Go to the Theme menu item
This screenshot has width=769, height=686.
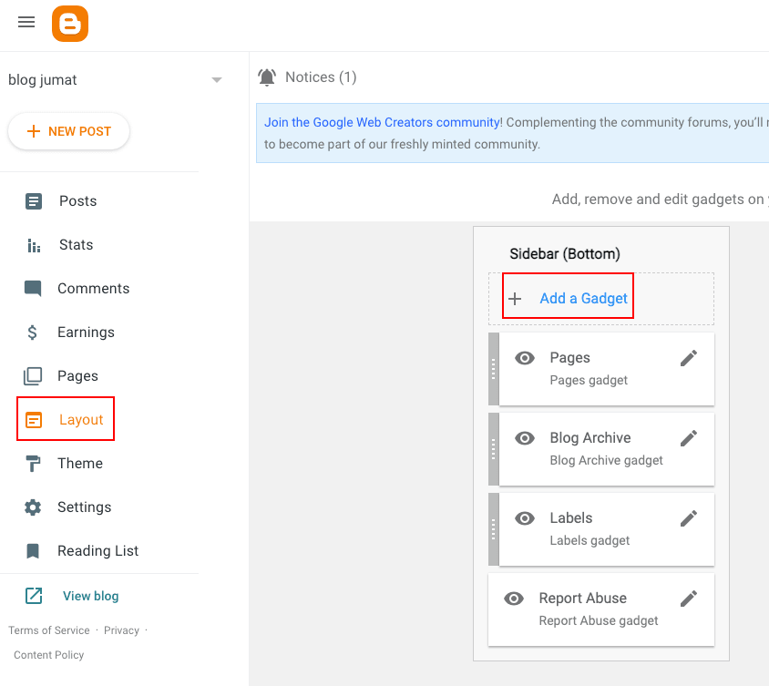pyautogui.click(x=79, y=464)
